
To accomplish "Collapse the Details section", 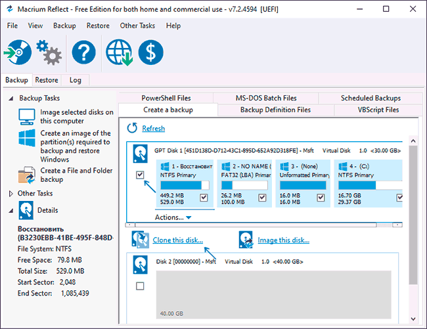I will [x=11, y=210].
